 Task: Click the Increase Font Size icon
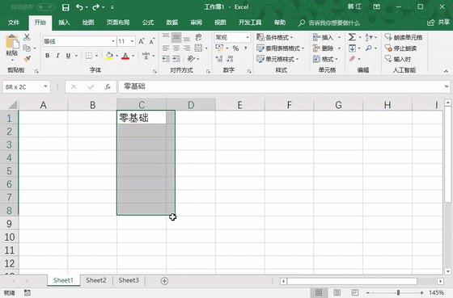pyautogui.click(x=142, y=41)
